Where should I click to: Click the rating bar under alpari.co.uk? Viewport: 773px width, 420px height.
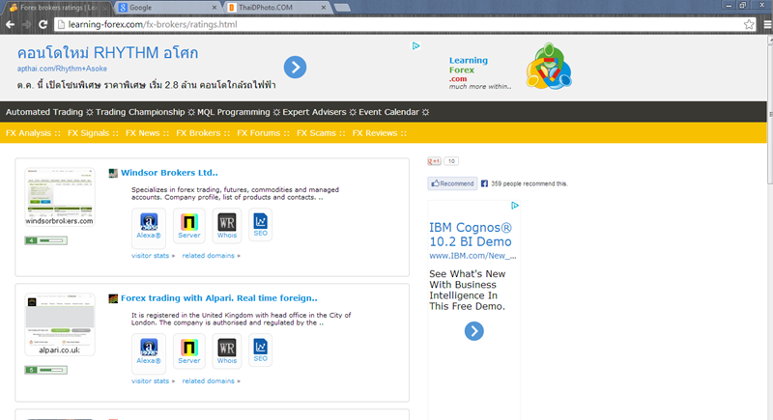pos(45,370)
